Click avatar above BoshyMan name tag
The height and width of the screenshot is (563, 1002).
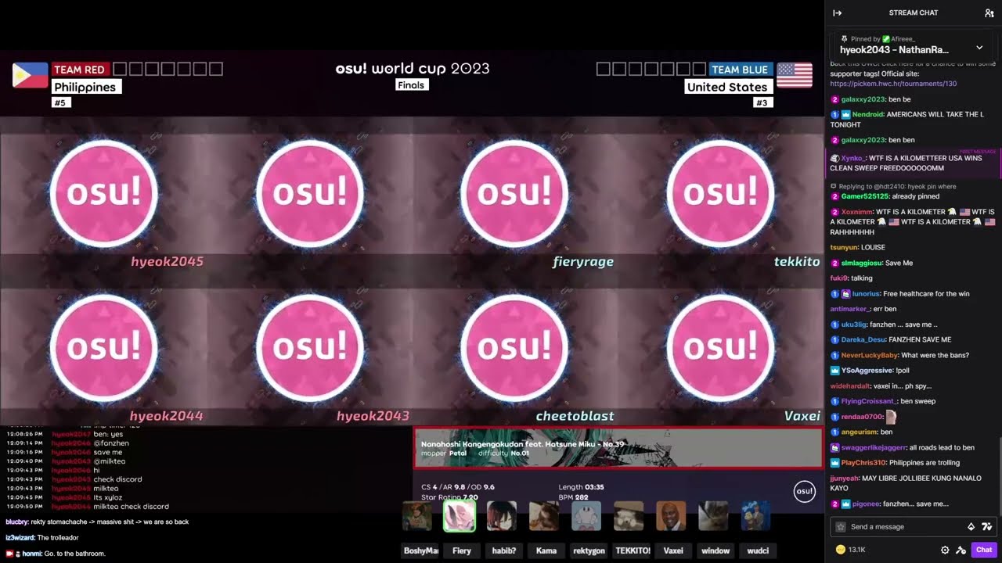[417, 516]
